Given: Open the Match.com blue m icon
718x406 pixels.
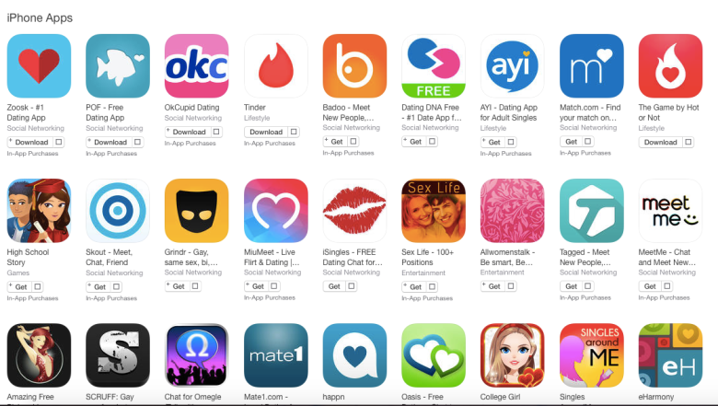Looking at the screenshot, I should pyautogui.click(x=591, y=66).
